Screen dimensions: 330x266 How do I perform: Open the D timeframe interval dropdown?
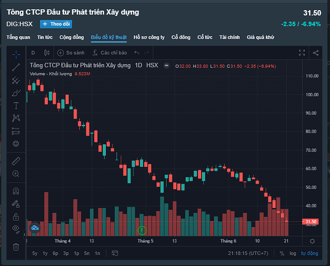pyautogui.click(x=33, y=53)
